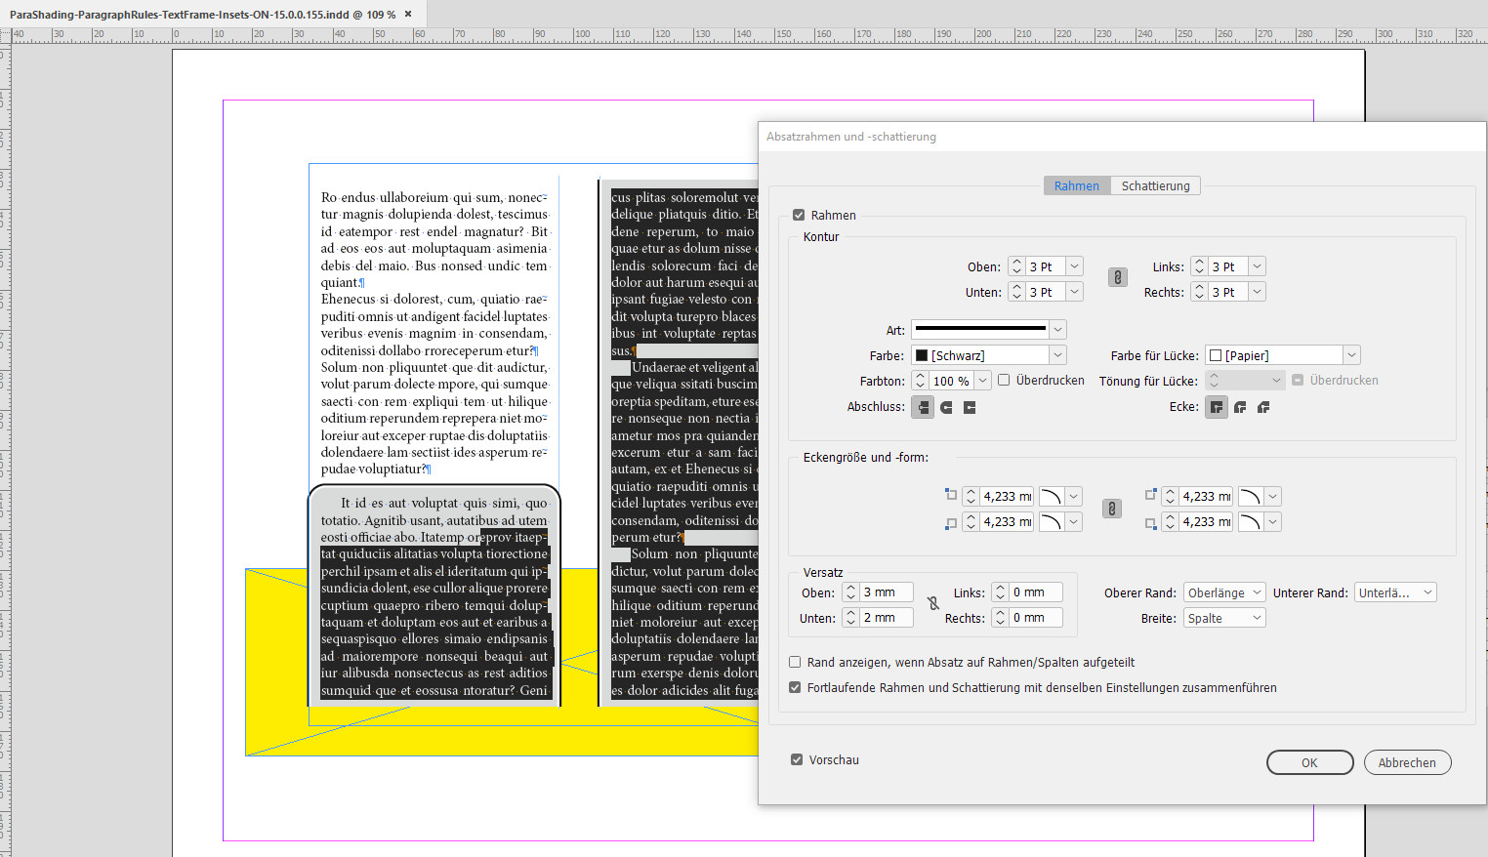Switch to the Schattierung tab

(1156, 184)
